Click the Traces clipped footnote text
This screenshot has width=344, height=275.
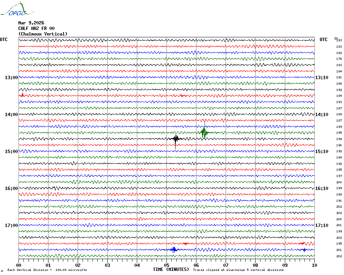tap(238, 270)
